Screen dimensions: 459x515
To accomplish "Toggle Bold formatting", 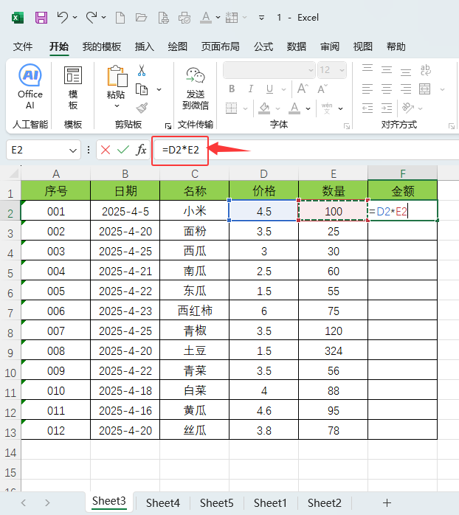I will tap(232, 89).
